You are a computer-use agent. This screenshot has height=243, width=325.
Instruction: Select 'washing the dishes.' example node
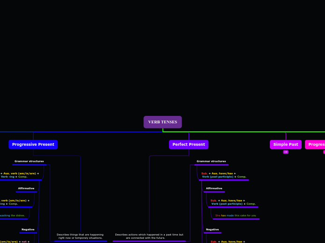tap(13, 215)
